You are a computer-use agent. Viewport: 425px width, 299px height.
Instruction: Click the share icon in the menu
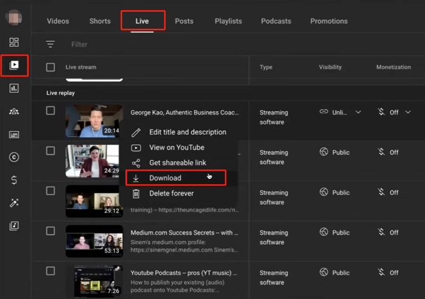136,163
